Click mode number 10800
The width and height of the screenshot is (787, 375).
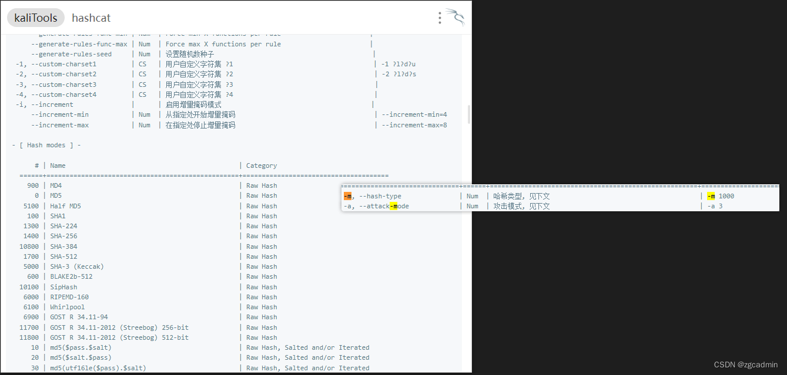29,246
